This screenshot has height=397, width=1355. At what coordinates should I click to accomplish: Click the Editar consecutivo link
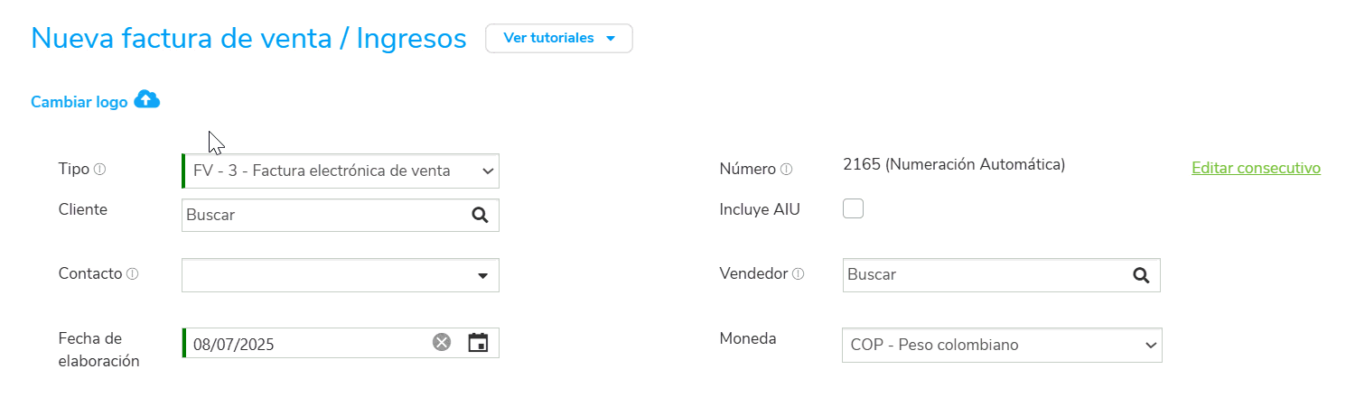1256,168
